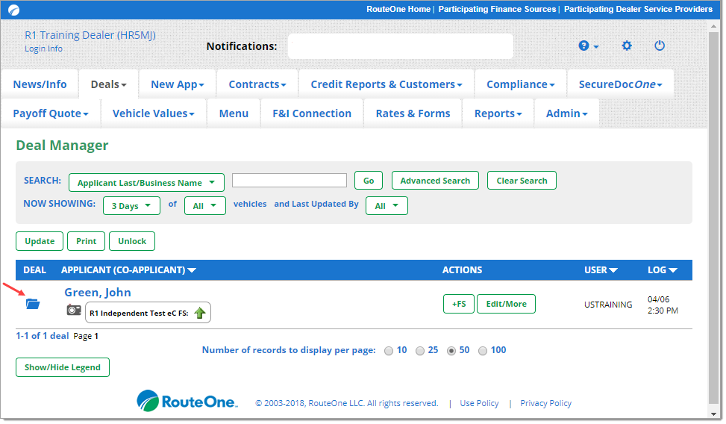The height and width of the screenshot is (424, 726).
Task: Expand the Deals menu
Action: (108, 84)
